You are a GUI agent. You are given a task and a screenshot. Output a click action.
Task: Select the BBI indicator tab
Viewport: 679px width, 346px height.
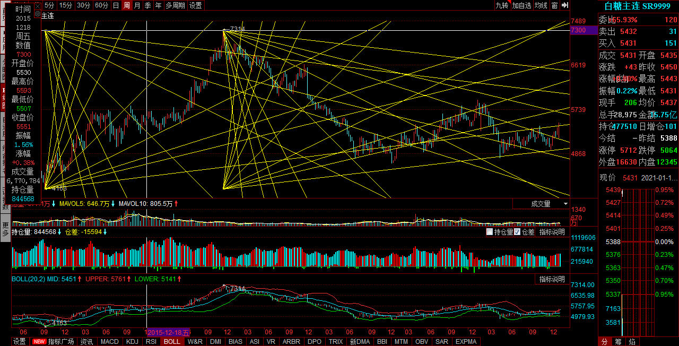(x=382, y=342)
